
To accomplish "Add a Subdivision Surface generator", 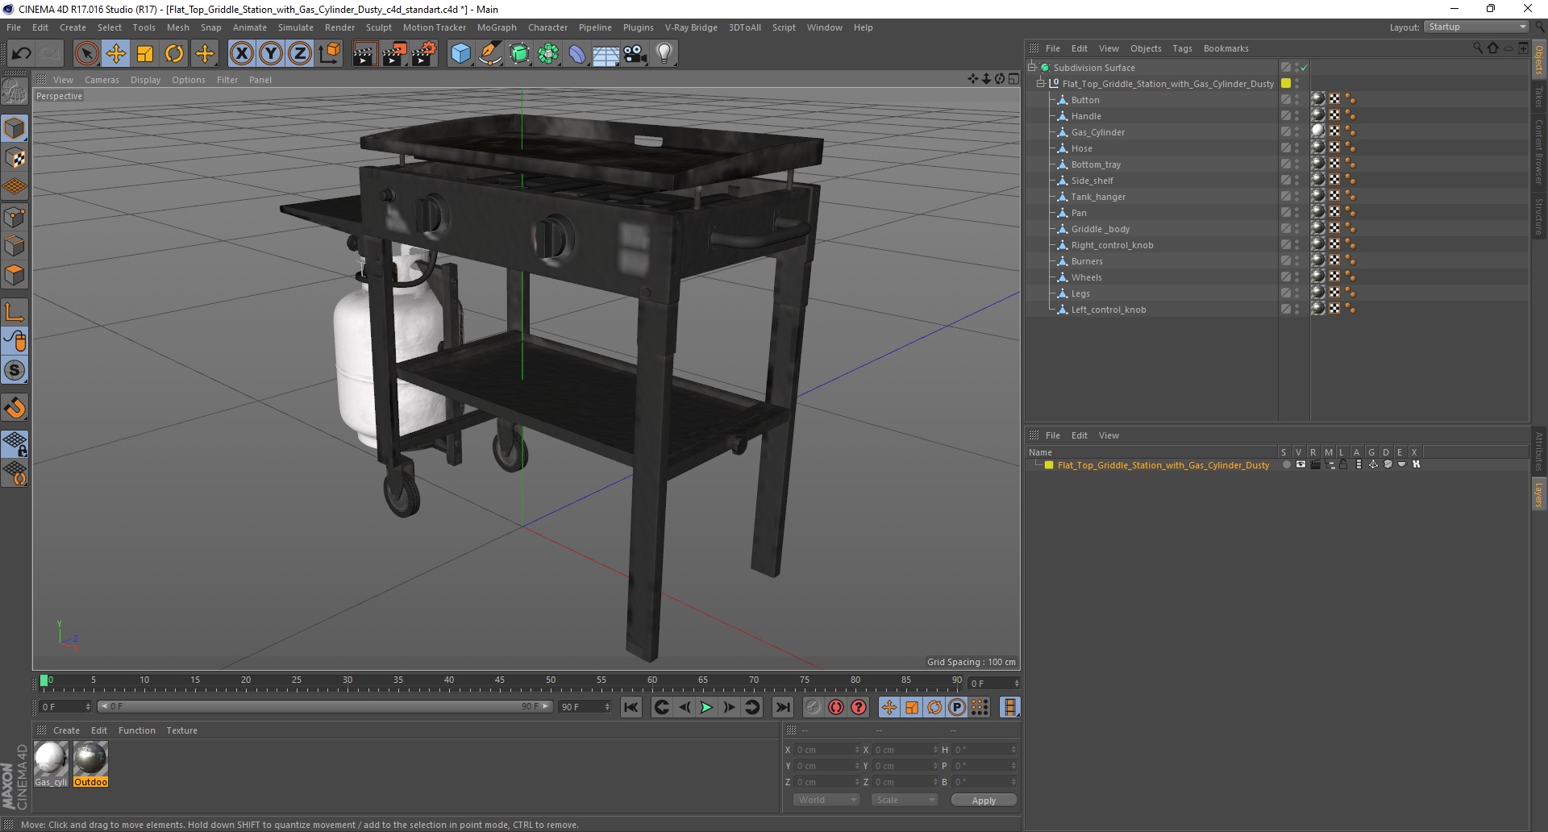I will click(x=519, y=54).
